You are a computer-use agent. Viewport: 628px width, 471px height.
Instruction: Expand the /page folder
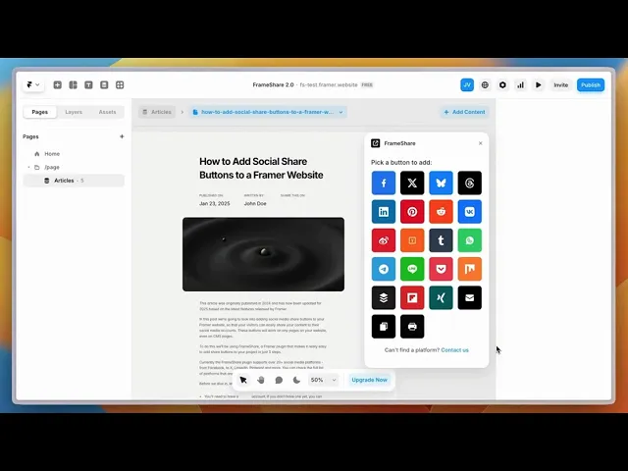click(x=28, y=168)
